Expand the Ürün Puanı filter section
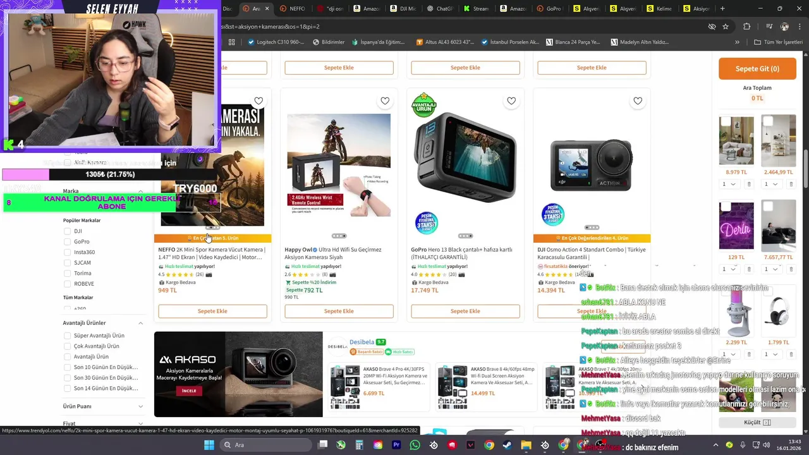 click(140, 406)
